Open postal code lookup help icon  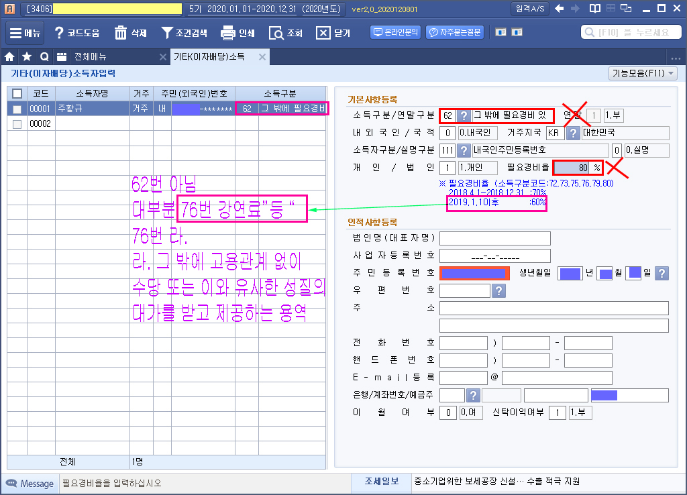coord(498,290)
